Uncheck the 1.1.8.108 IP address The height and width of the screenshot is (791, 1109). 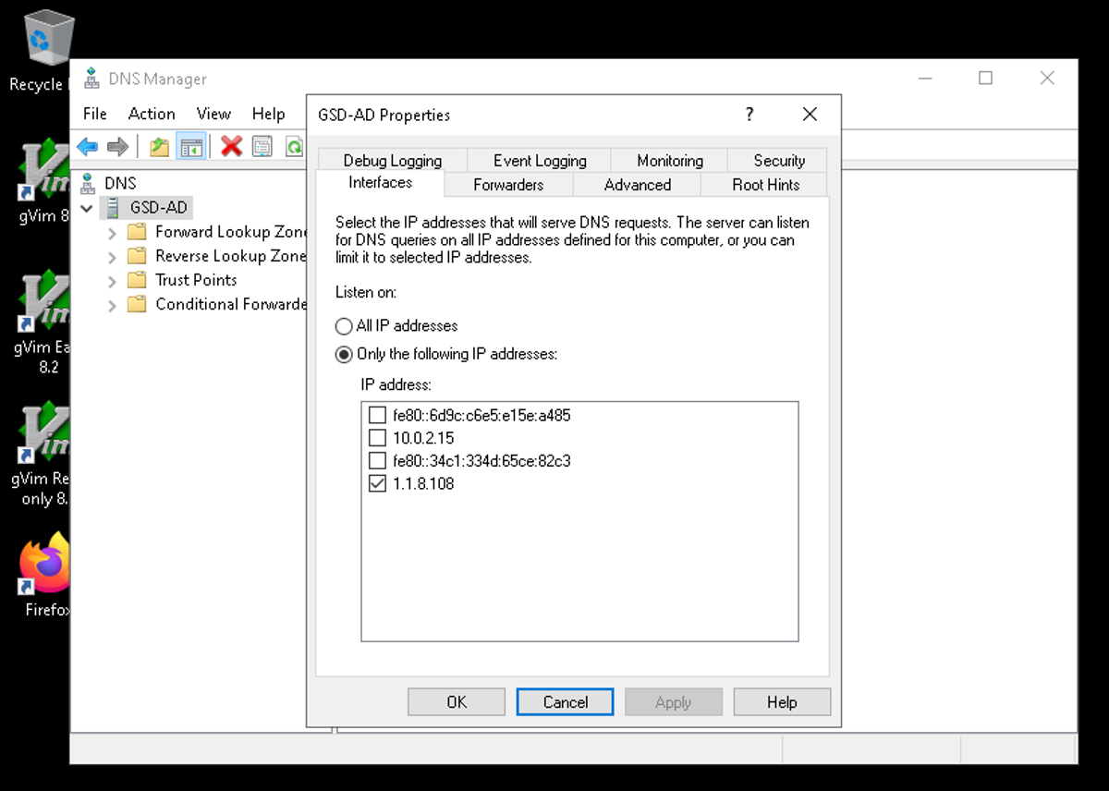click(x=377, y=483)
